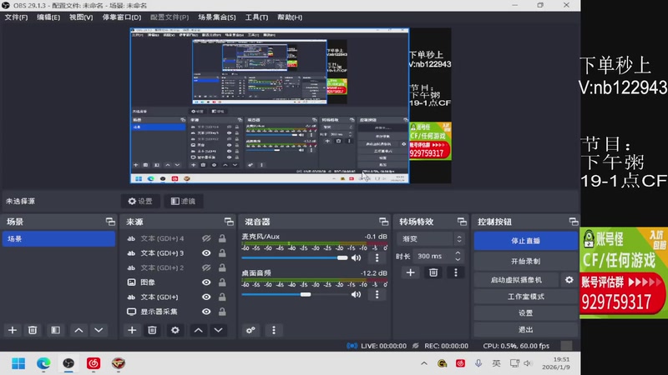Move source up arrow

pyautogui.click(x=199, y=330)
